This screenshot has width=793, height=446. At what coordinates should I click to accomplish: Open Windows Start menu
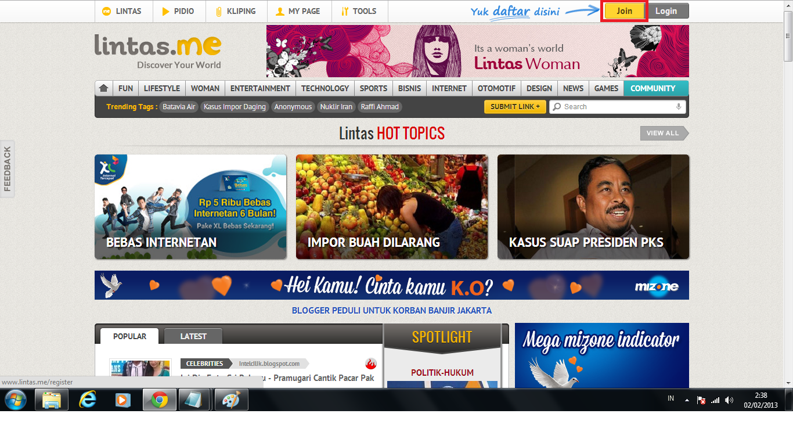(x=16, y=400)
